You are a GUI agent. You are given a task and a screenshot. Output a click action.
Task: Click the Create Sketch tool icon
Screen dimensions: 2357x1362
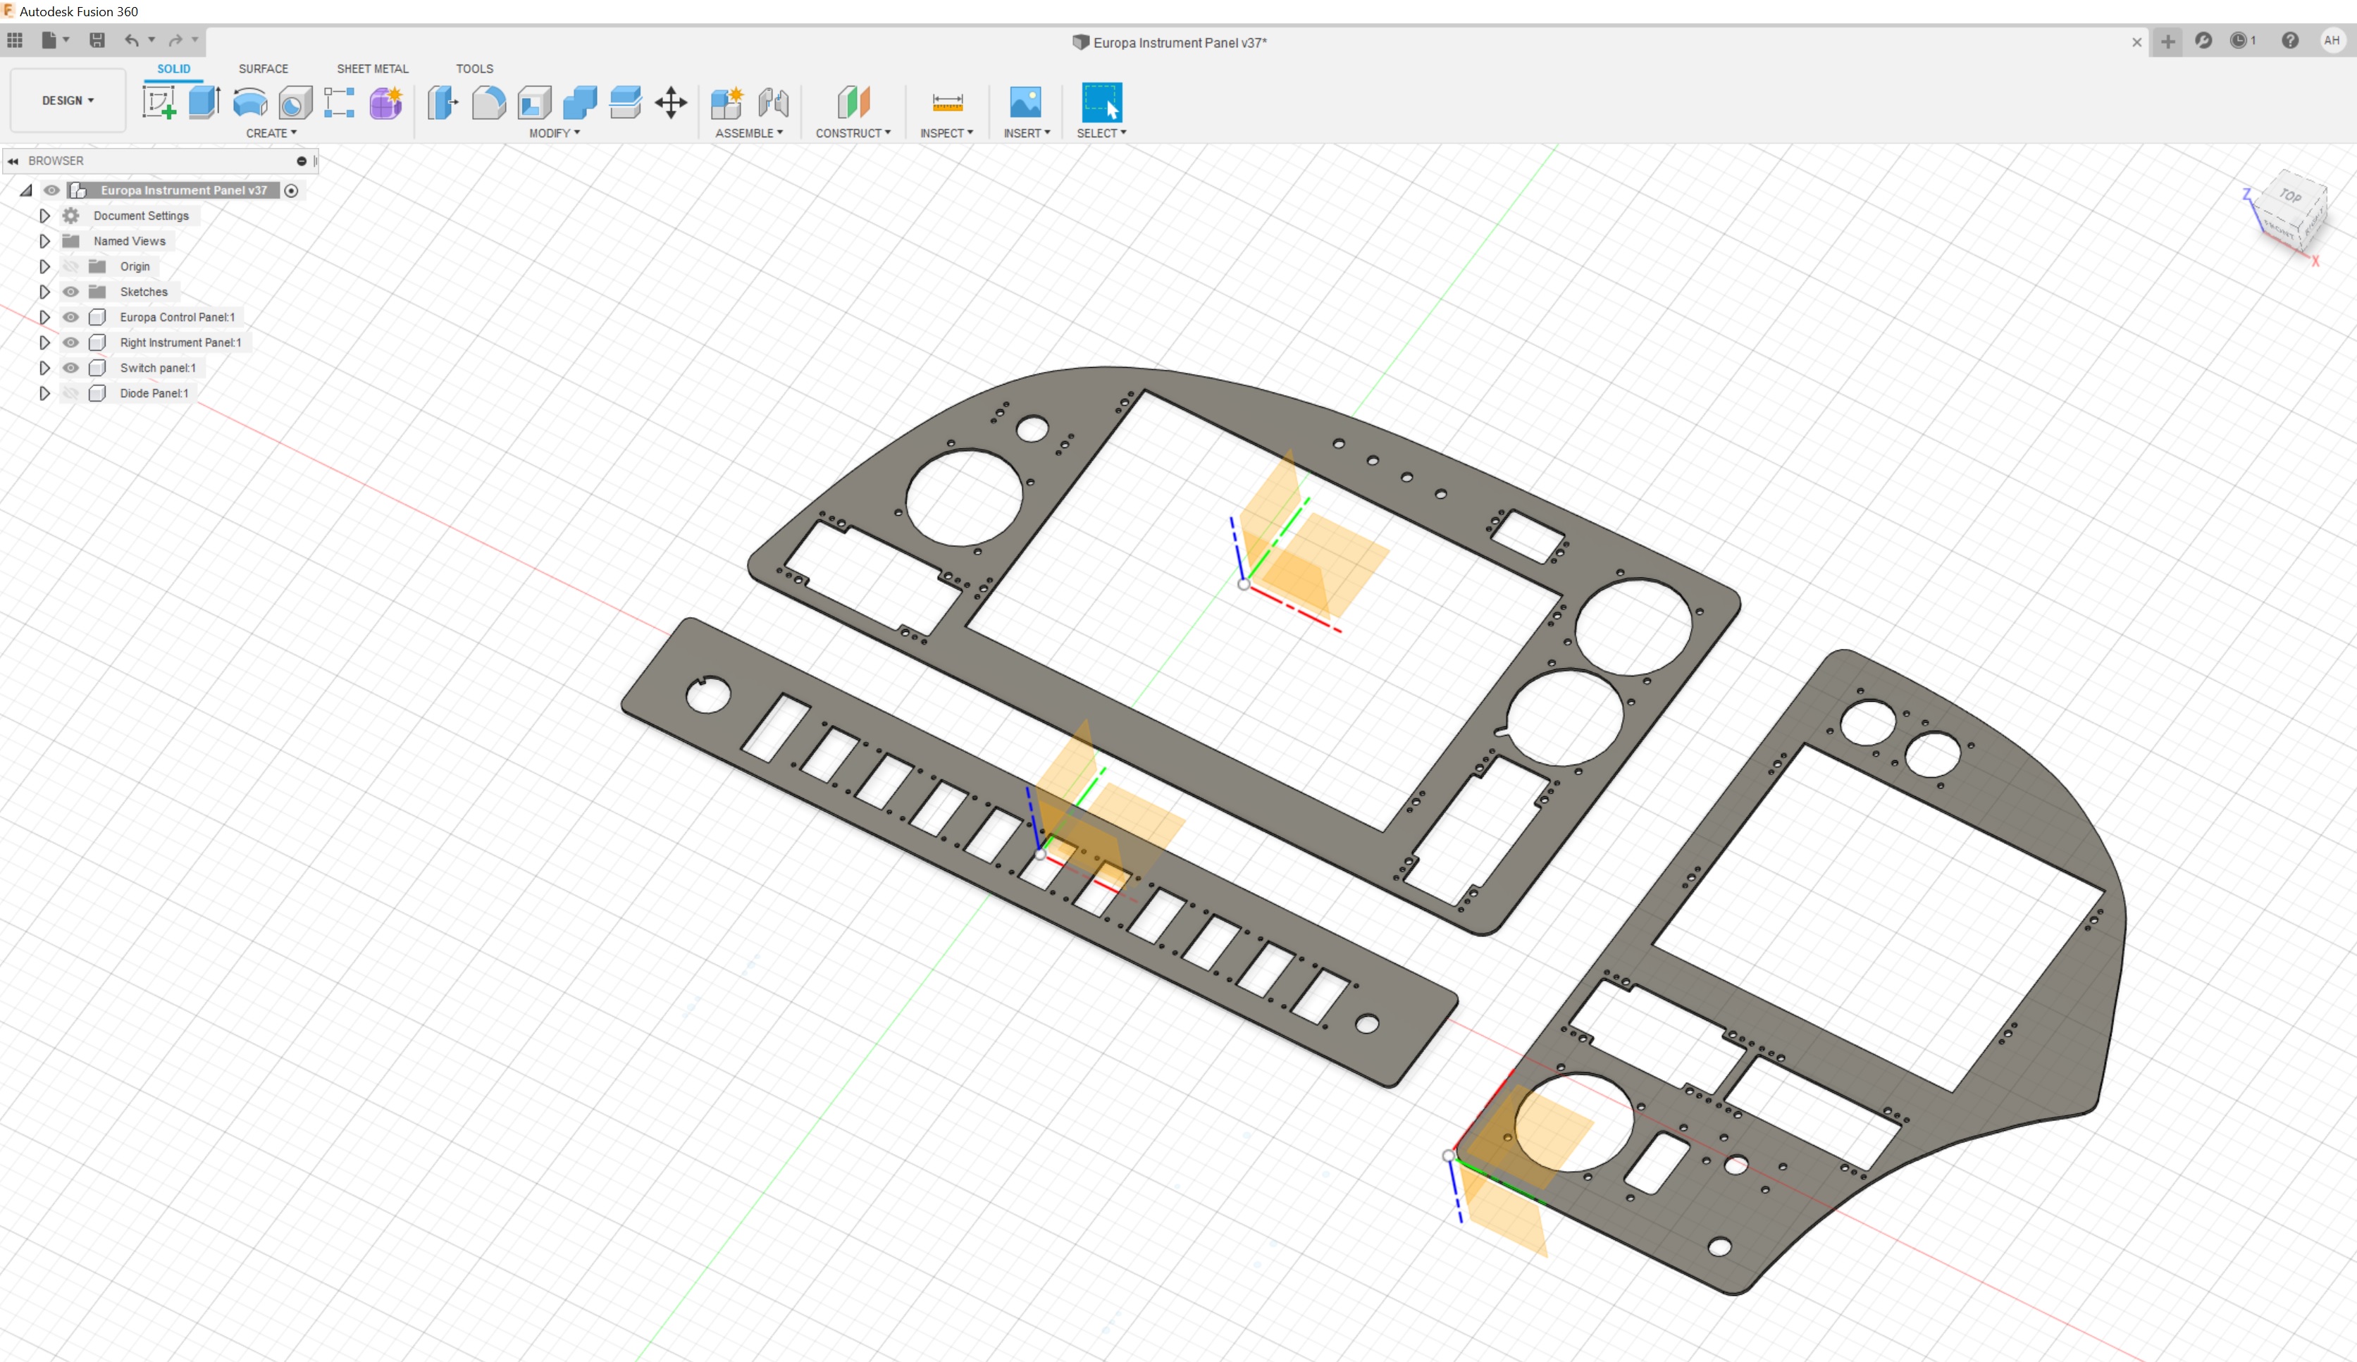[x=159, y=102]
